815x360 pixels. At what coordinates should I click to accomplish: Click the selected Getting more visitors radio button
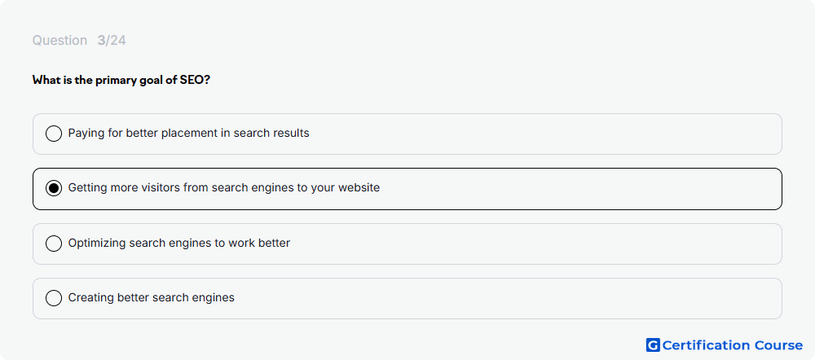[54, 188]
